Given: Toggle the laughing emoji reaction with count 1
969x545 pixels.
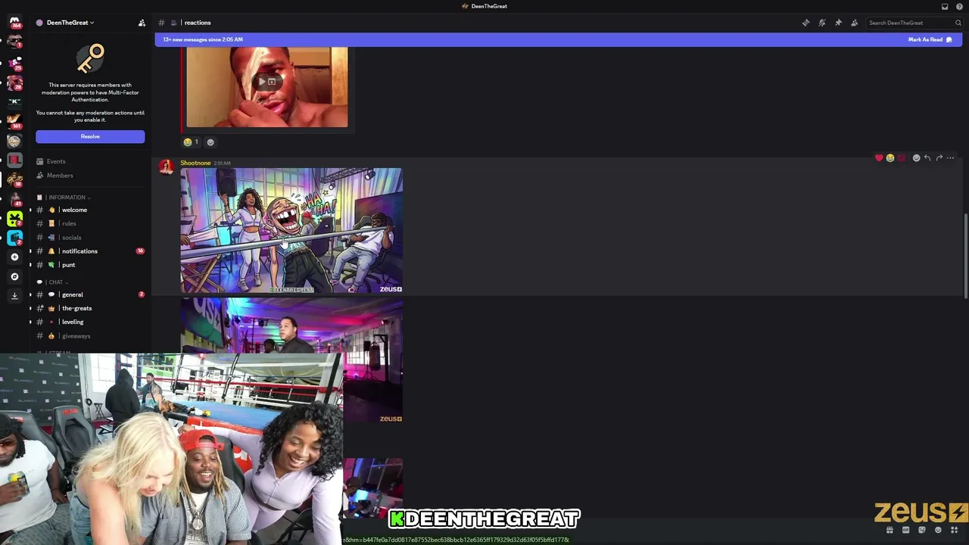Looking at the screenshot, I should pos(191,142).
